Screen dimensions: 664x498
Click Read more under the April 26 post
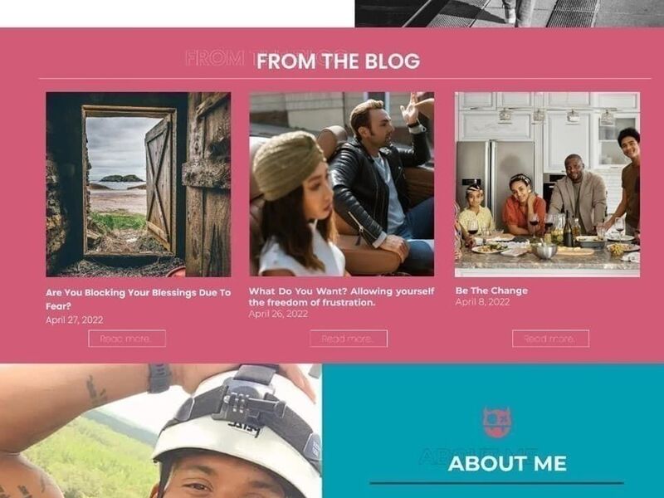point(349,339)
